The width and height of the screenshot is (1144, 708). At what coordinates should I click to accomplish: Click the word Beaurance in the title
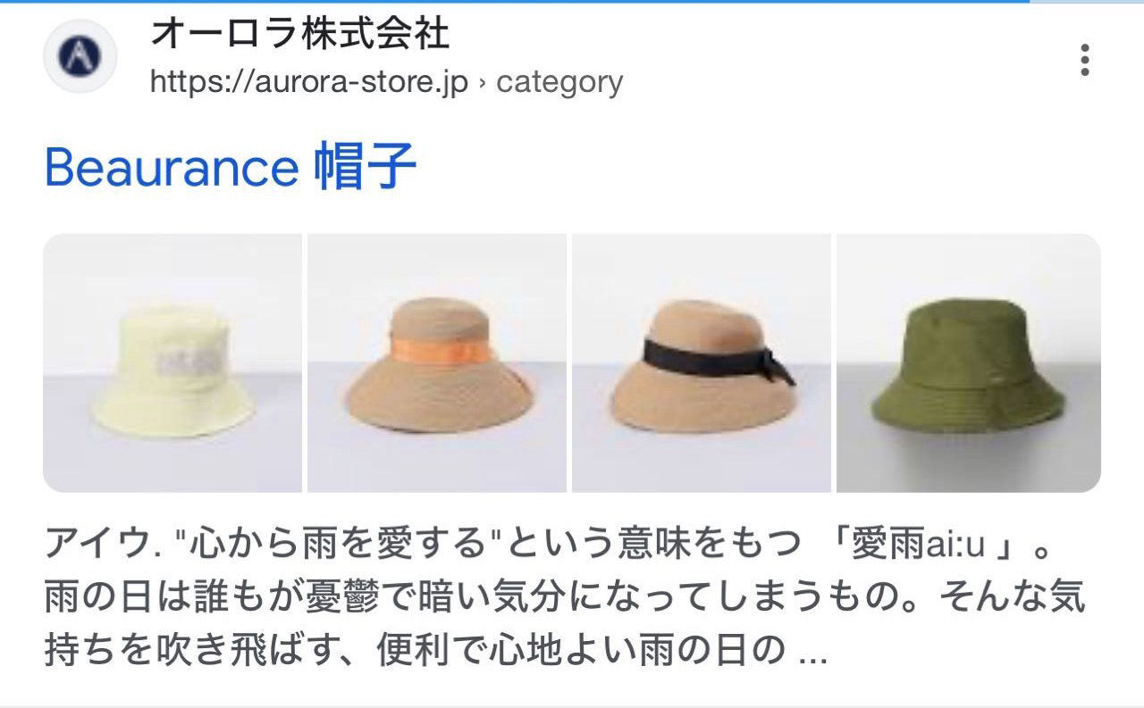pyautogui.click(x=170, y=168)
